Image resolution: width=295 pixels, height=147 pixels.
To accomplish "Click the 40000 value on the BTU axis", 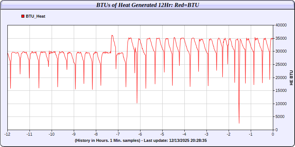I will click(x=281, y=25).
